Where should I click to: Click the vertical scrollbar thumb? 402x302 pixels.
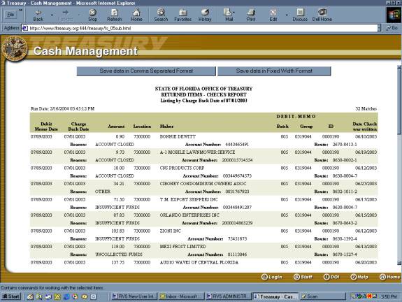[x=399, y=103]
